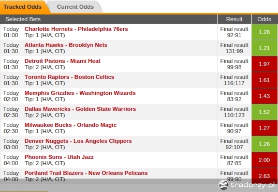Open Detroit Pistons - Miami Heat match
Screen dimensions: 278x192
click(x=63, y=61)
